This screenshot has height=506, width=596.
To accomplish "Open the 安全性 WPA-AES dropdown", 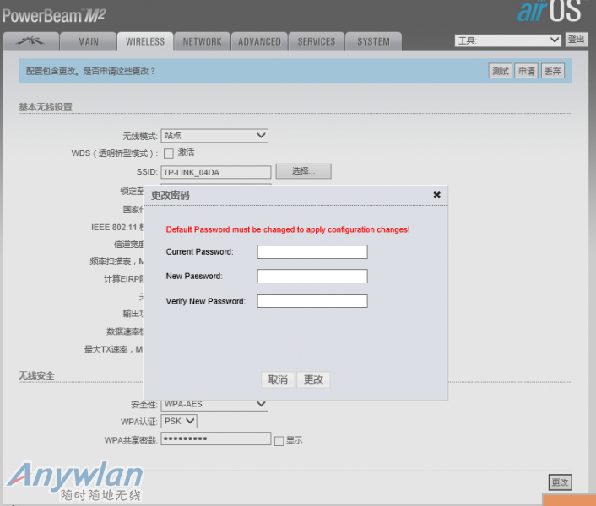I will tap(214, 405).
